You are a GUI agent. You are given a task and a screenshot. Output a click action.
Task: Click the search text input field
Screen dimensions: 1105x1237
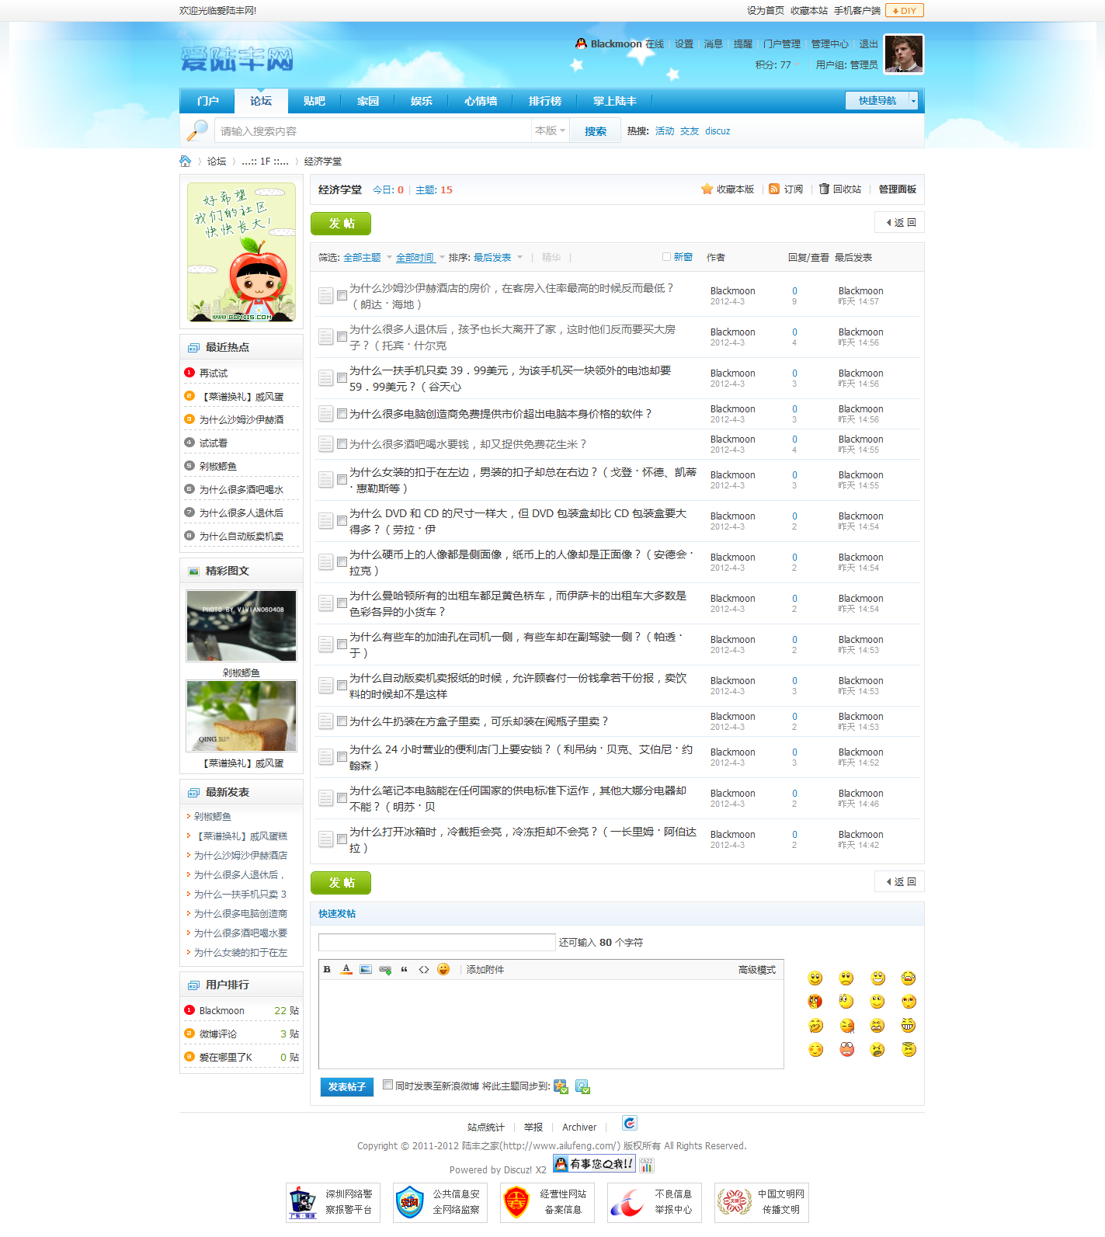[x=373, y=131]
